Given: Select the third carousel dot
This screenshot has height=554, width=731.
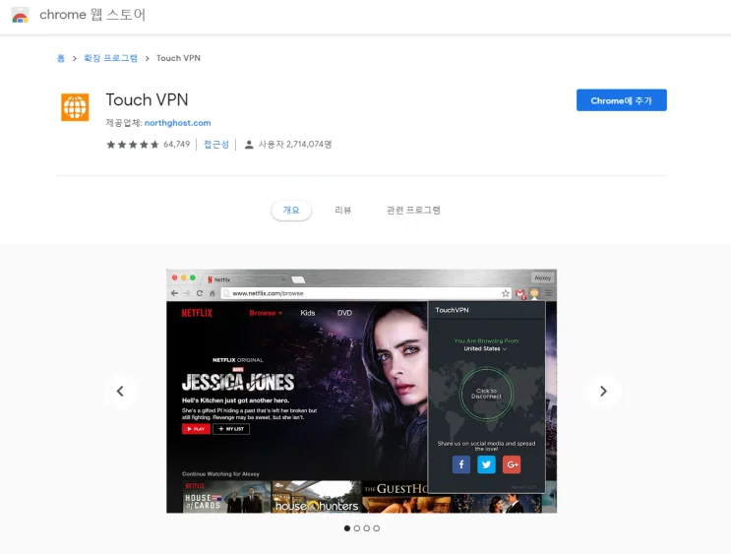Looking at the screenshot, I should coord(366,528).
